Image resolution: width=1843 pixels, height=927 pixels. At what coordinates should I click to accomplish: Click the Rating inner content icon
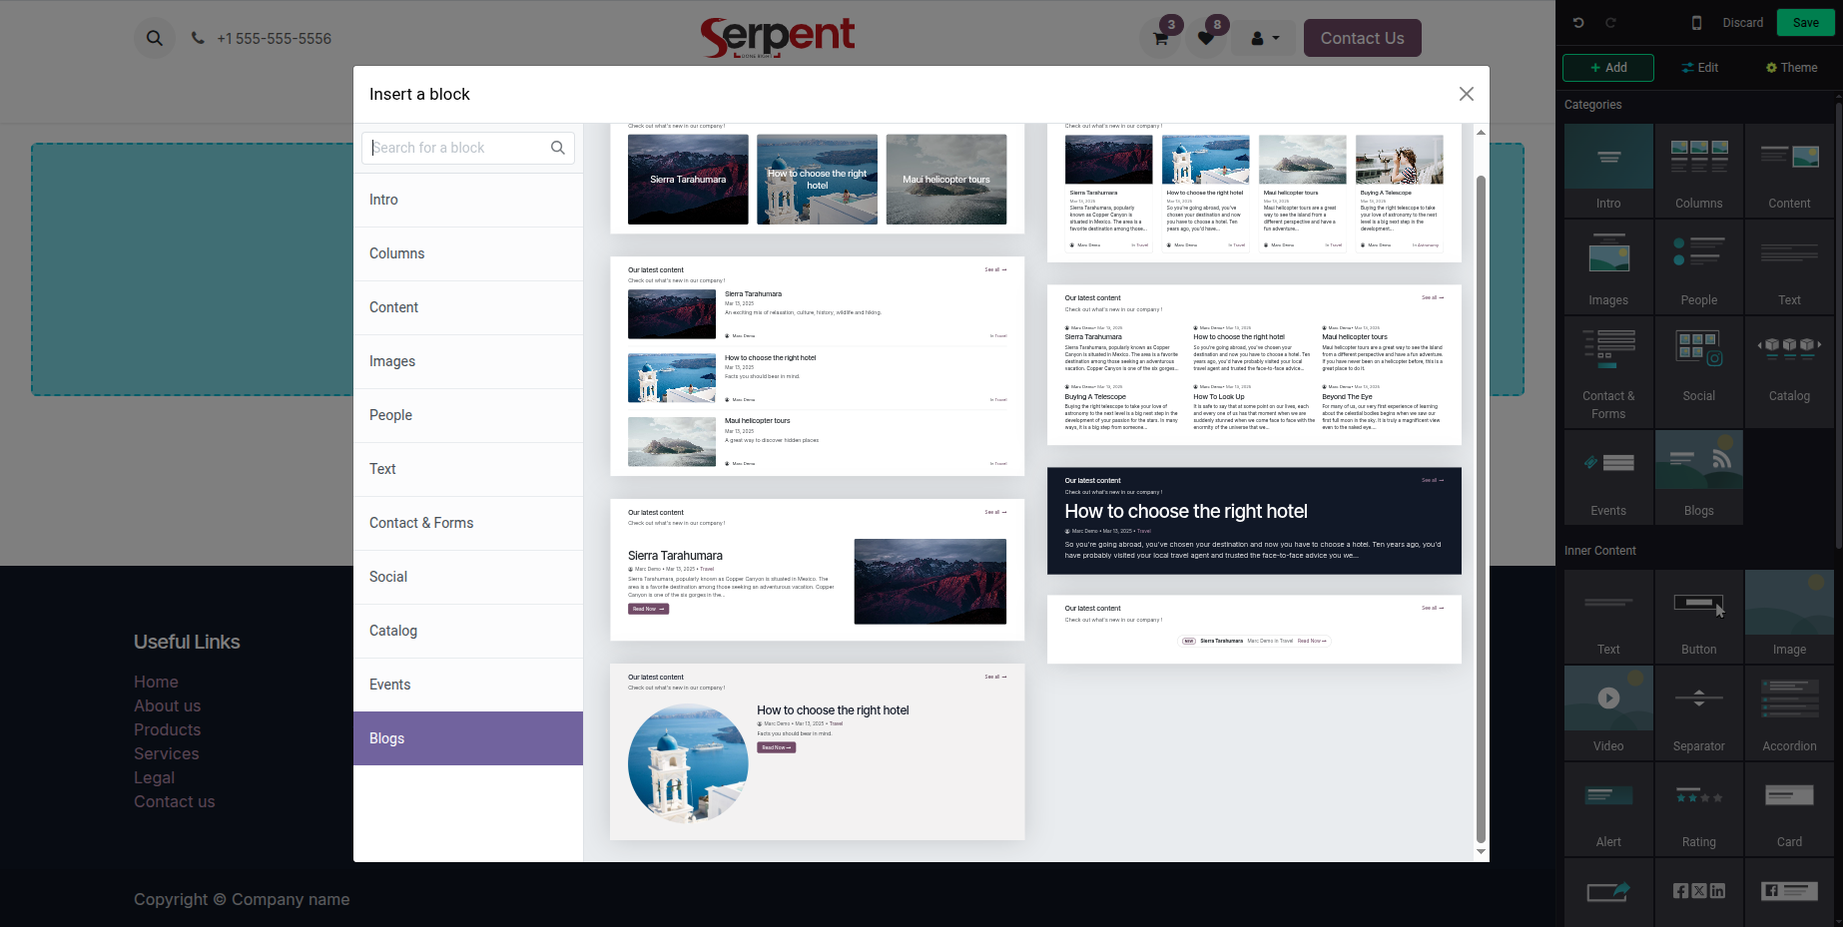coord(1699,809)
